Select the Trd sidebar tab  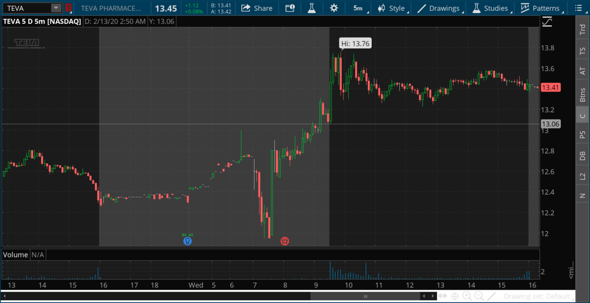[x=582, y=30]
